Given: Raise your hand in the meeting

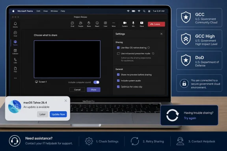Looking at the screenshot, I should point(89,24).
